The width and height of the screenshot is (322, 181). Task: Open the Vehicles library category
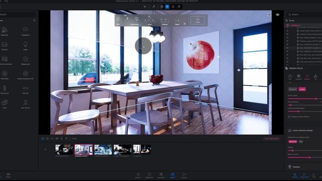click(x=26, y=89)
